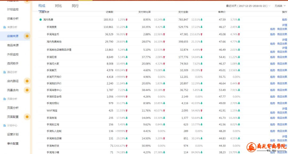The height and width of the screenshot is (154, 288).
Task: Click the 手淘有好货 source name
Action: pyautogui.click(x=53, y=146)
